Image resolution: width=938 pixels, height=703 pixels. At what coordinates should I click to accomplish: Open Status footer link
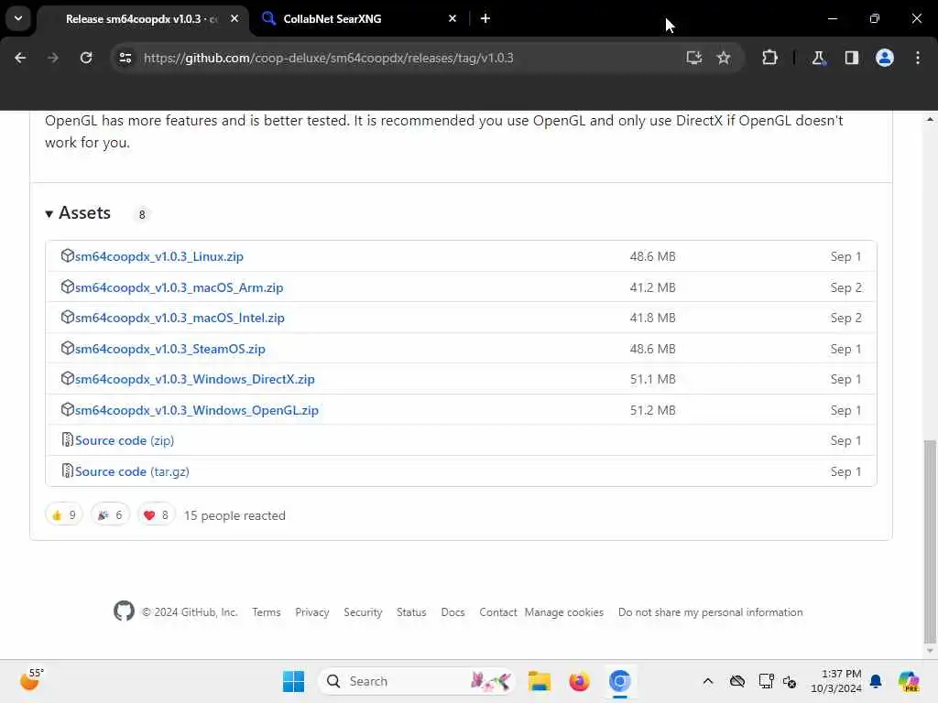(x=411, y=612)
